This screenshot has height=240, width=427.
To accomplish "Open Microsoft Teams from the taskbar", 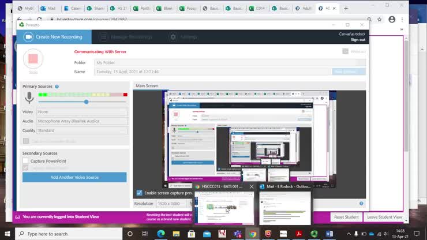I will 237,234.
